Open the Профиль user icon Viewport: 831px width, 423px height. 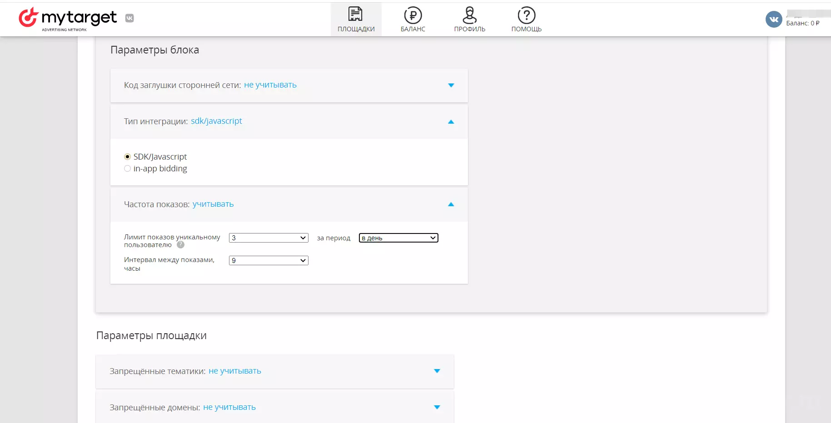click(x=469, y=15)
